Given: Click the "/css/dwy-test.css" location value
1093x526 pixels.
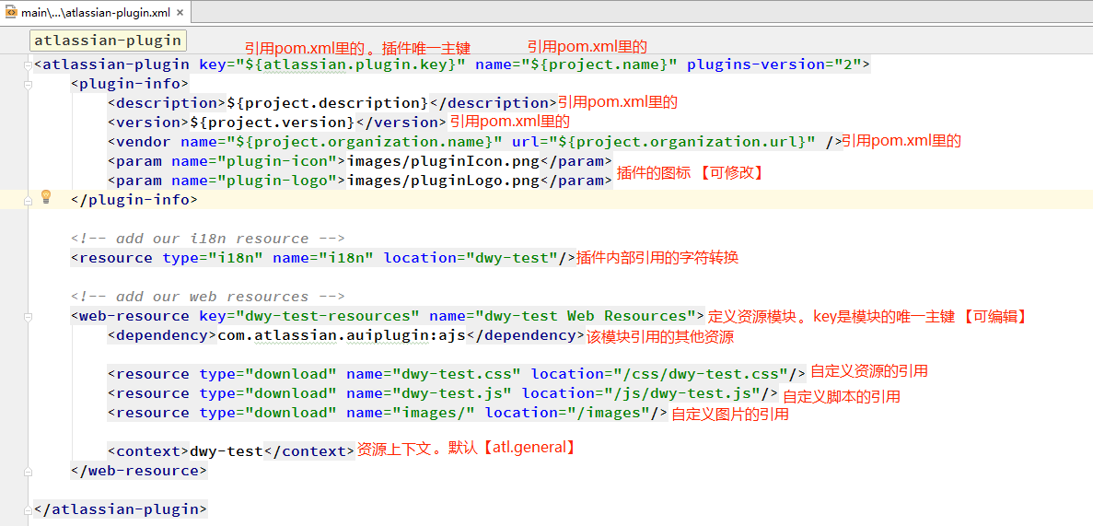Looking at the screenshot, I should coord(700,374).
